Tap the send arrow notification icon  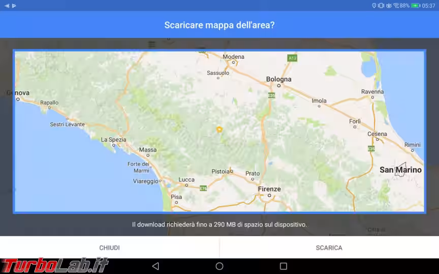[x=7, y=6]
